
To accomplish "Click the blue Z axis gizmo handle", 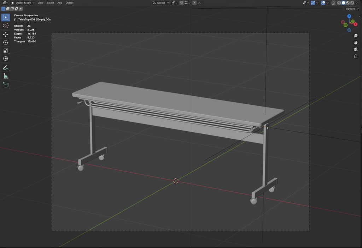I will [349, 16].
